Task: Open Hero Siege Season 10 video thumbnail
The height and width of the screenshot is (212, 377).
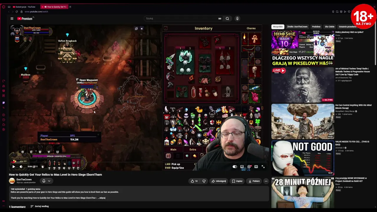Action: pos(303,48)
